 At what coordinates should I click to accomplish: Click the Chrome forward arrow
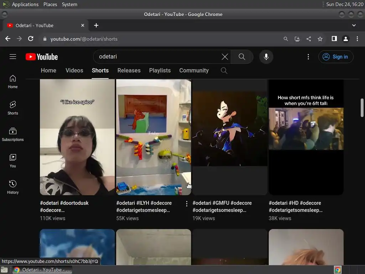(x=19, y=39)
